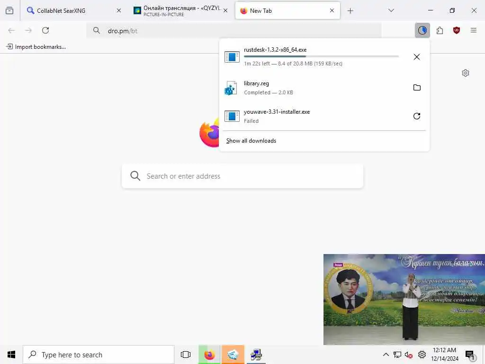Click the Type here to search box
Viewport: 485px width, 364px height.
pos(99,355)
